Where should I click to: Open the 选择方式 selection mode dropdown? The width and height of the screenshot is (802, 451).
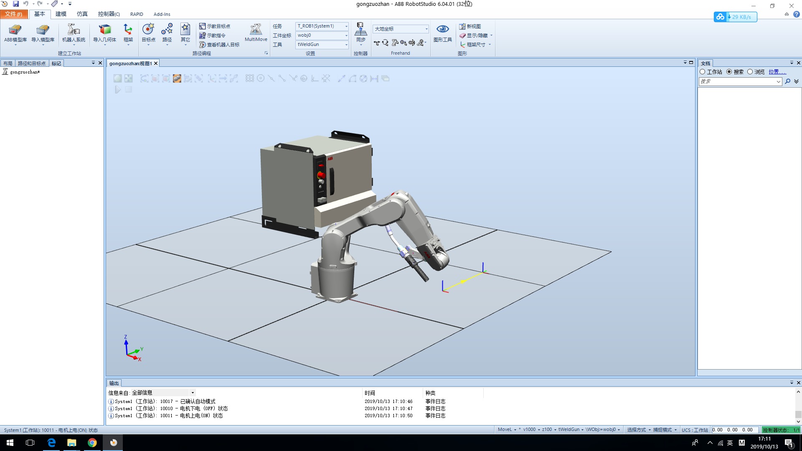[x=639, y=430]
